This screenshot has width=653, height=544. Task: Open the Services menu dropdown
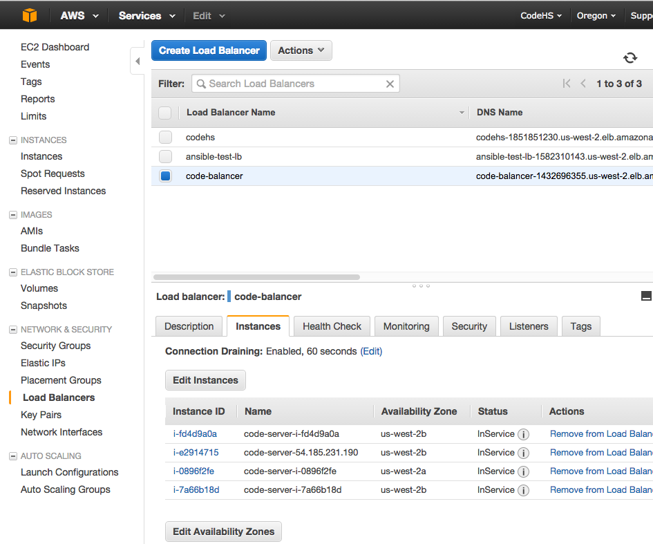pos(146,16)
